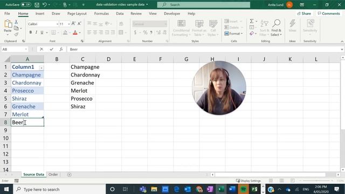Expand the Name Box dropdown
Screen dimensions: 345x194
point(26,49)
